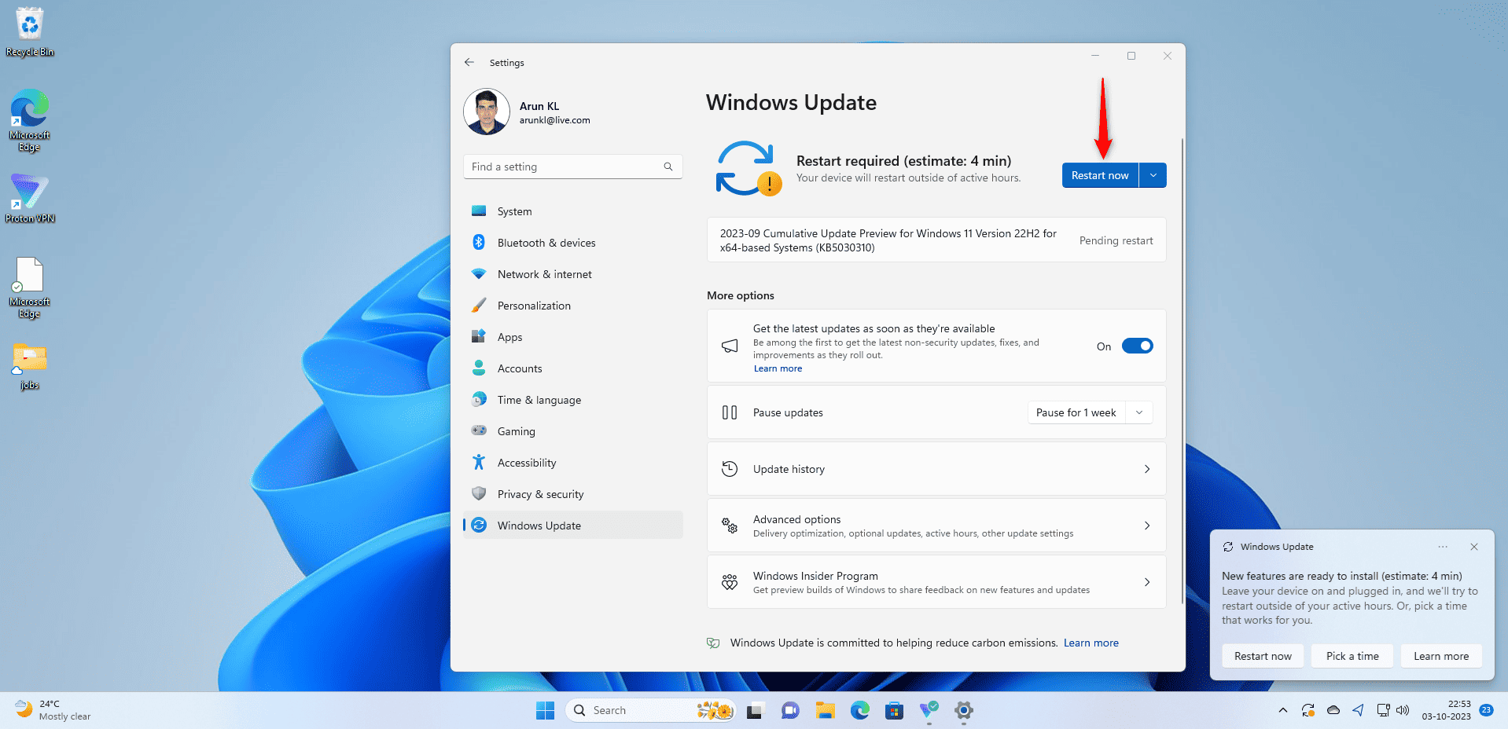The height and width of the screenshot is (729, 1508).
Task: Select the jobs folder on desktop
Action: [30, 366]
